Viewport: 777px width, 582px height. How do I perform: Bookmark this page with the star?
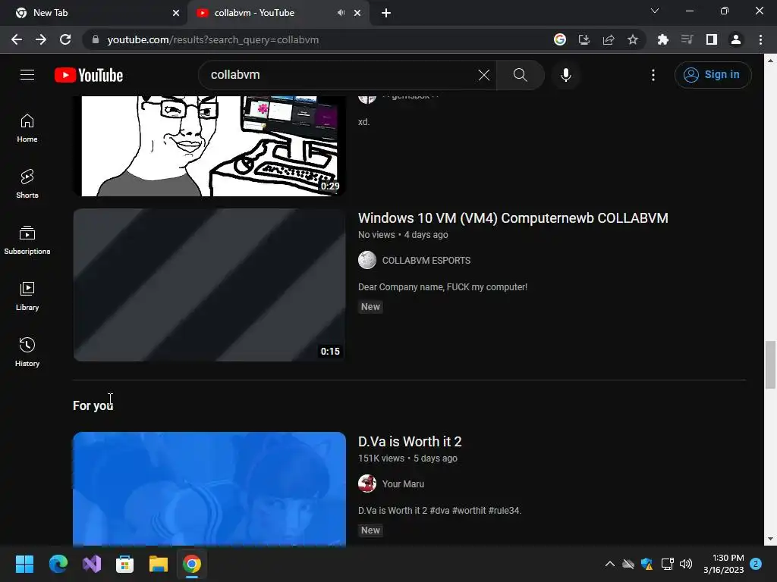click(x=633, y=39)
